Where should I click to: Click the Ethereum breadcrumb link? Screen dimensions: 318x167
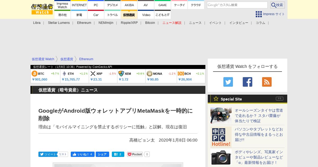click(86, 59)
